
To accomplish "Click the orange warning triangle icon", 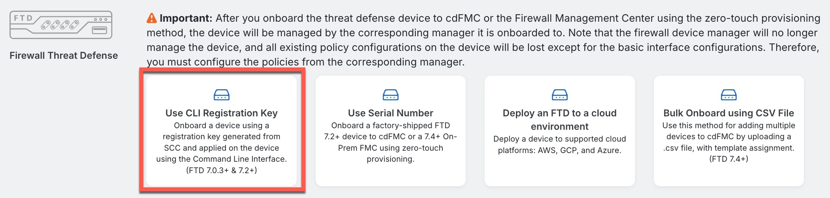I will coord(152,18).
